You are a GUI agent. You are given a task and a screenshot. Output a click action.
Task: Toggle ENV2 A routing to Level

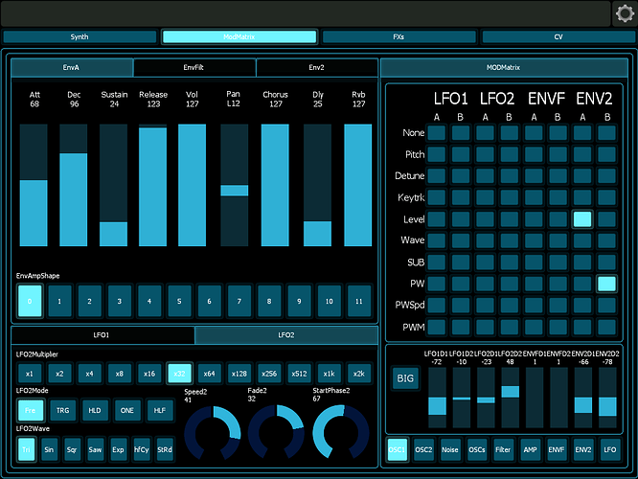582,219
